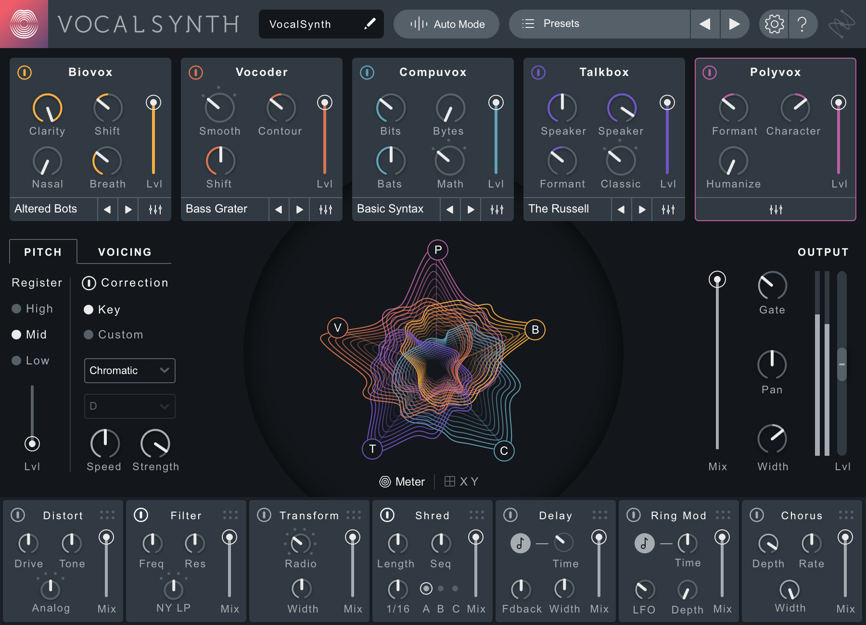
Task: Click the pencil icon to rename the preset
Action: 369,24
